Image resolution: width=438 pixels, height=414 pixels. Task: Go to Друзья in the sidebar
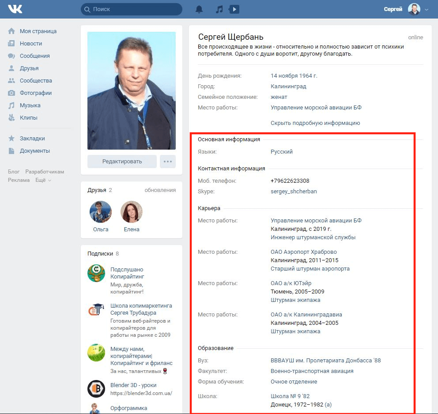coord(29,68)
